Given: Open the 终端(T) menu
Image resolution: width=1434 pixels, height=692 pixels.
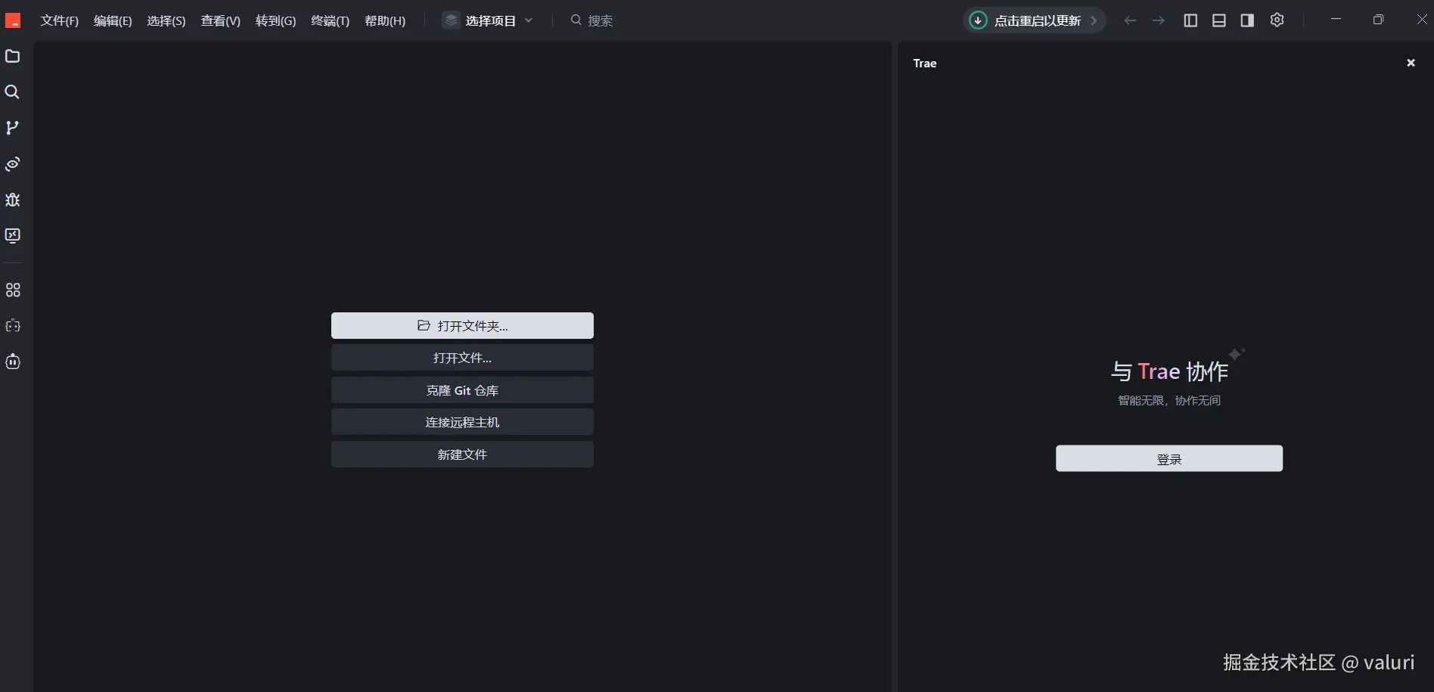Looking at the screenshot, I should tap(329, 20).
